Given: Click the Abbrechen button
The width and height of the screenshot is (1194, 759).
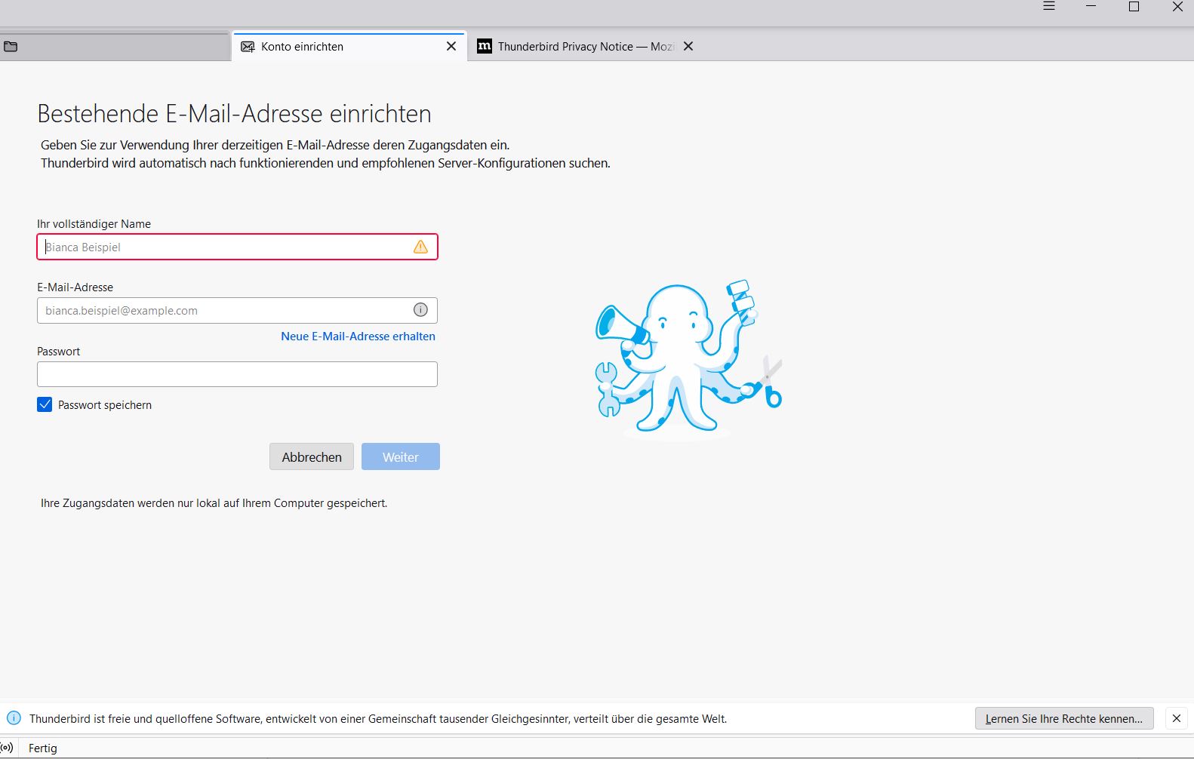Looking at the screenshot, I should [x=312, y=456].
